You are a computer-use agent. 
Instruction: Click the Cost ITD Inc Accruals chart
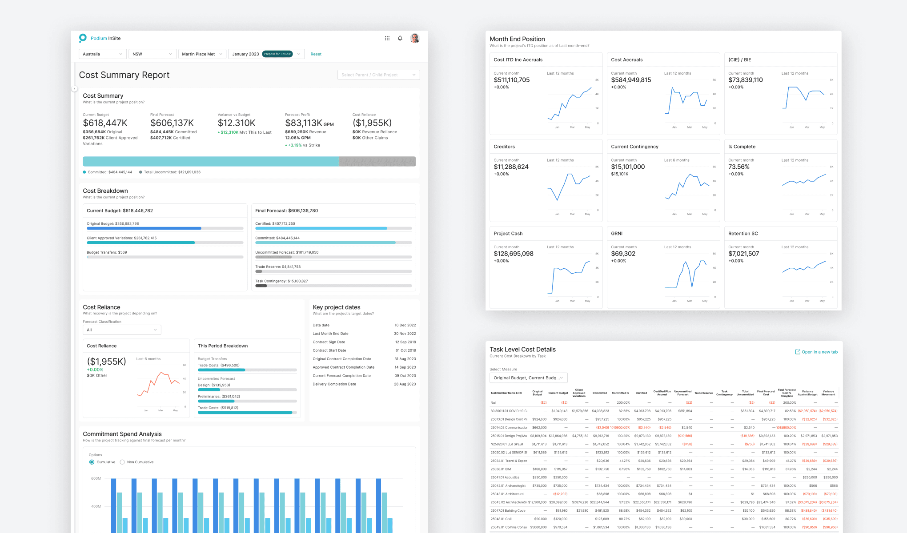pyautogui.click(x=573, y=104)
